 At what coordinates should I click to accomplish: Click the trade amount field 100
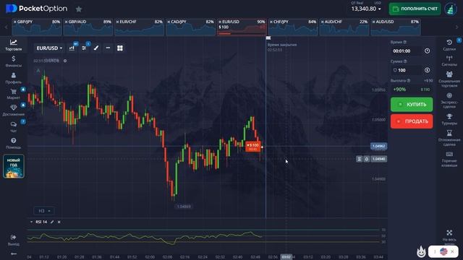[407, 70]
